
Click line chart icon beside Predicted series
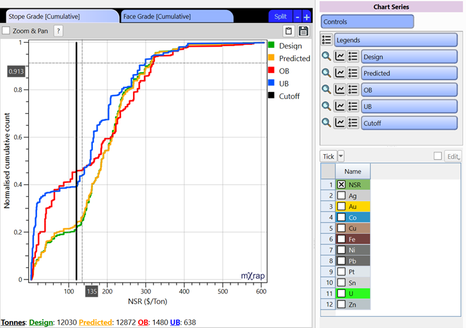(340, 73)
